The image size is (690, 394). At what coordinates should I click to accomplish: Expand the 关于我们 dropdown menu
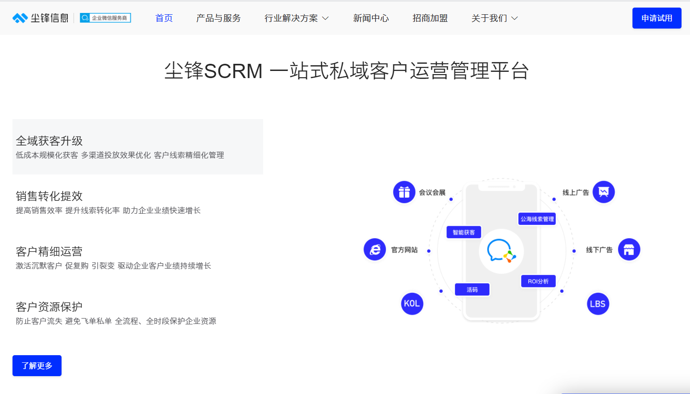494,18
